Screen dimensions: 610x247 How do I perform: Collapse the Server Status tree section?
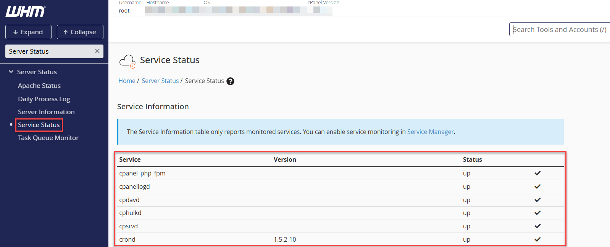point(11,72)
